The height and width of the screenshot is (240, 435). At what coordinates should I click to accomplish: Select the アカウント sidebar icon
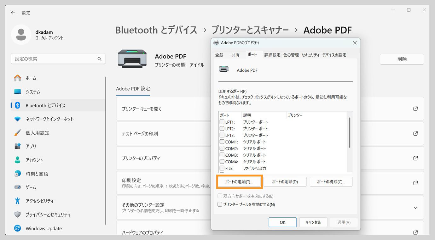tap(17, 160)
